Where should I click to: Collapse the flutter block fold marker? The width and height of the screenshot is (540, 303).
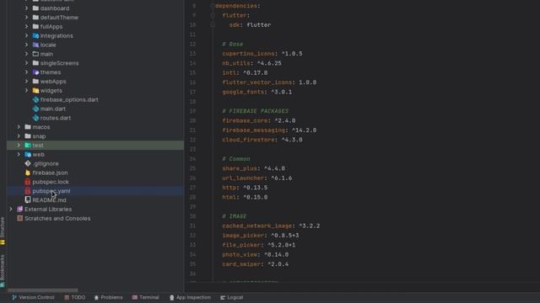pyautogui.click(x=213, y=15)
